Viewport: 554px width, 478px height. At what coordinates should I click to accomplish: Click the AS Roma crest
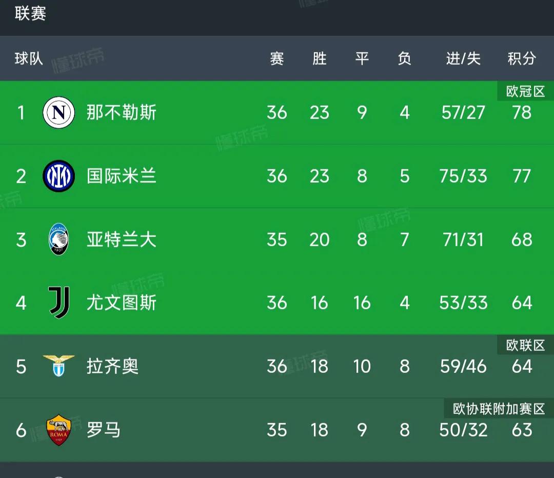click(58, 430)
